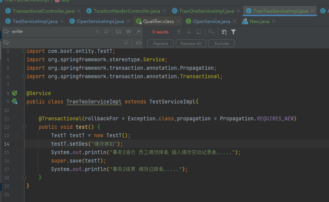Open replace history dropdown in replace field
Viewport: 329px width, 202px height.
(x=6, y=43)
